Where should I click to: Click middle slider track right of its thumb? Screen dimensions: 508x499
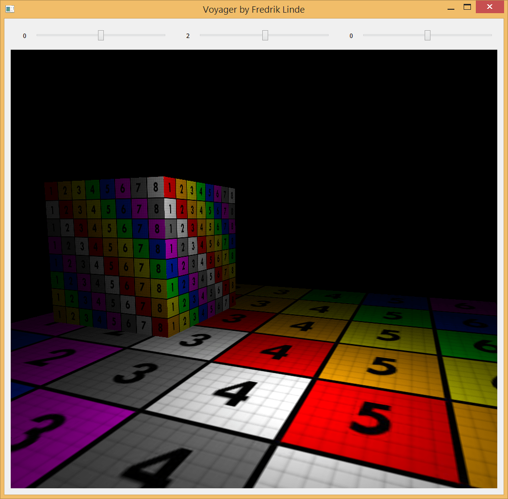(300, 35)
